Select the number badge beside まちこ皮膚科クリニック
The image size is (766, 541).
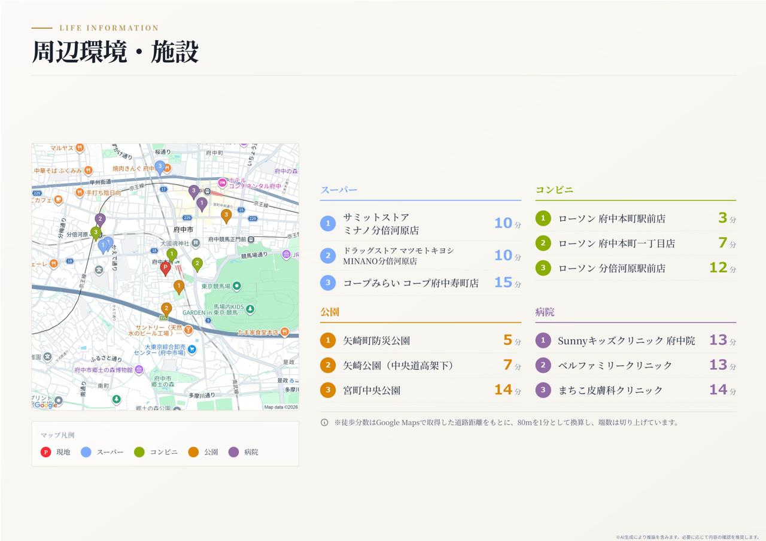(543, 390)
